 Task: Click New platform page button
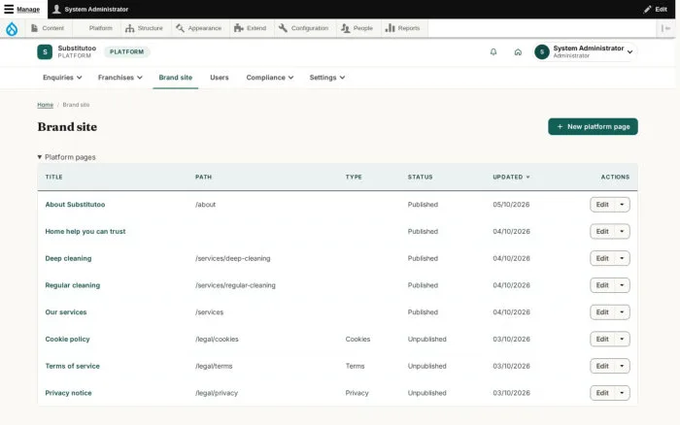(593, 126)
